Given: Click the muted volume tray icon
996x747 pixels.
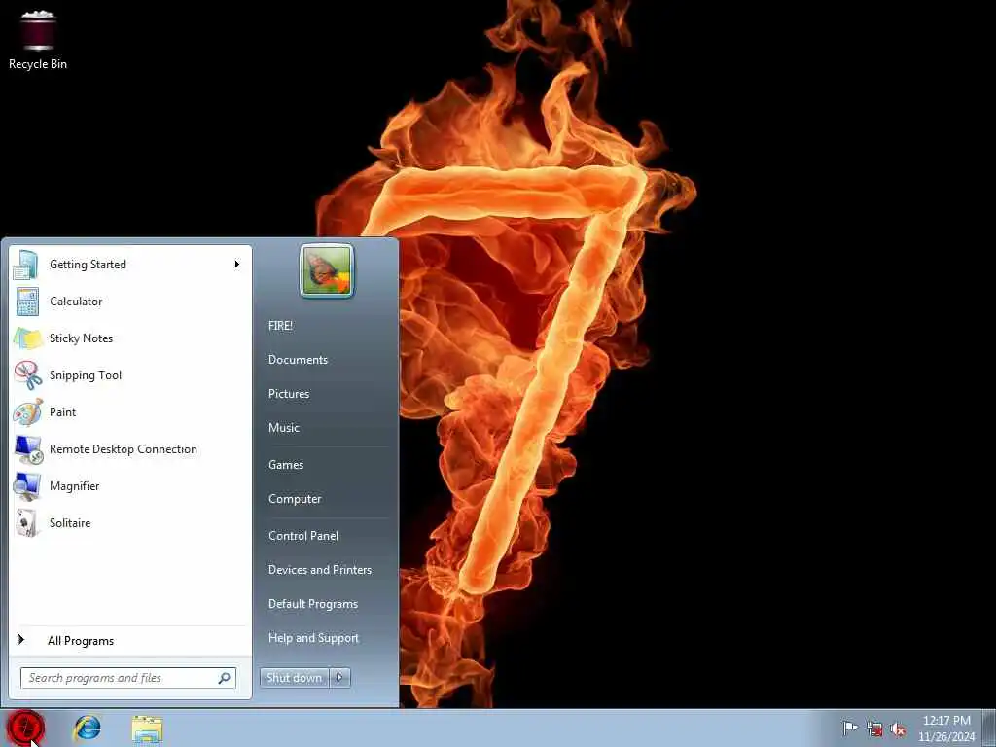Looking at the screenshot, I should pyautogui.click(x=898, y=729).
